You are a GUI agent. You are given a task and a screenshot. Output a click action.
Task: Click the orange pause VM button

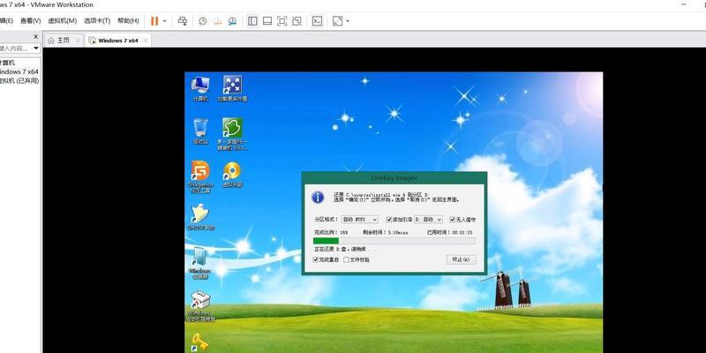154,20
